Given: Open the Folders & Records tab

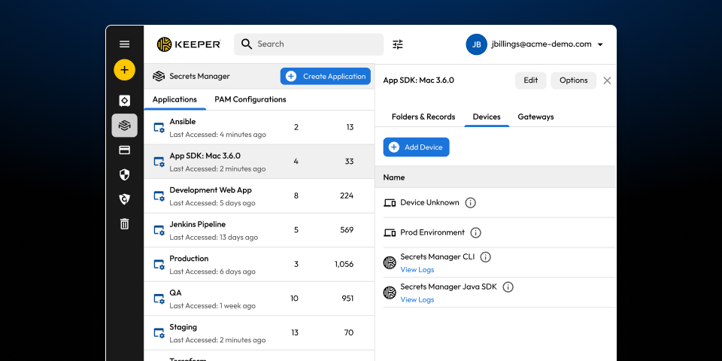Looking at the screenshot, I should coord(423,117).
